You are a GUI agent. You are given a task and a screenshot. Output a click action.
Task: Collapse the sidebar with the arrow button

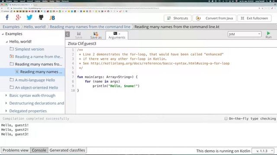pos(68,34)
